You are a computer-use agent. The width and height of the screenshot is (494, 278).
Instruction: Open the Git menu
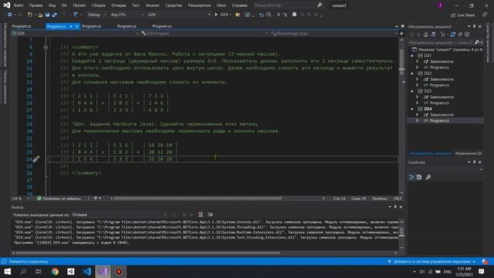(64, 5)
